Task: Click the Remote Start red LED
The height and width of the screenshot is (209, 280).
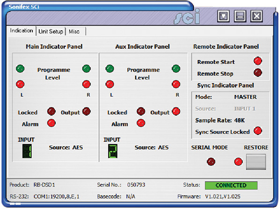Action: click(258, 61)
